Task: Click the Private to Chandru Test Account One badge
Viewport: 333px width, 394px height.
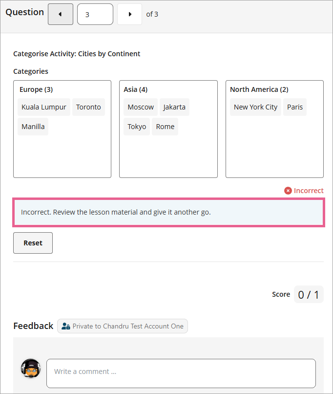Action: (x=123, y=326)
